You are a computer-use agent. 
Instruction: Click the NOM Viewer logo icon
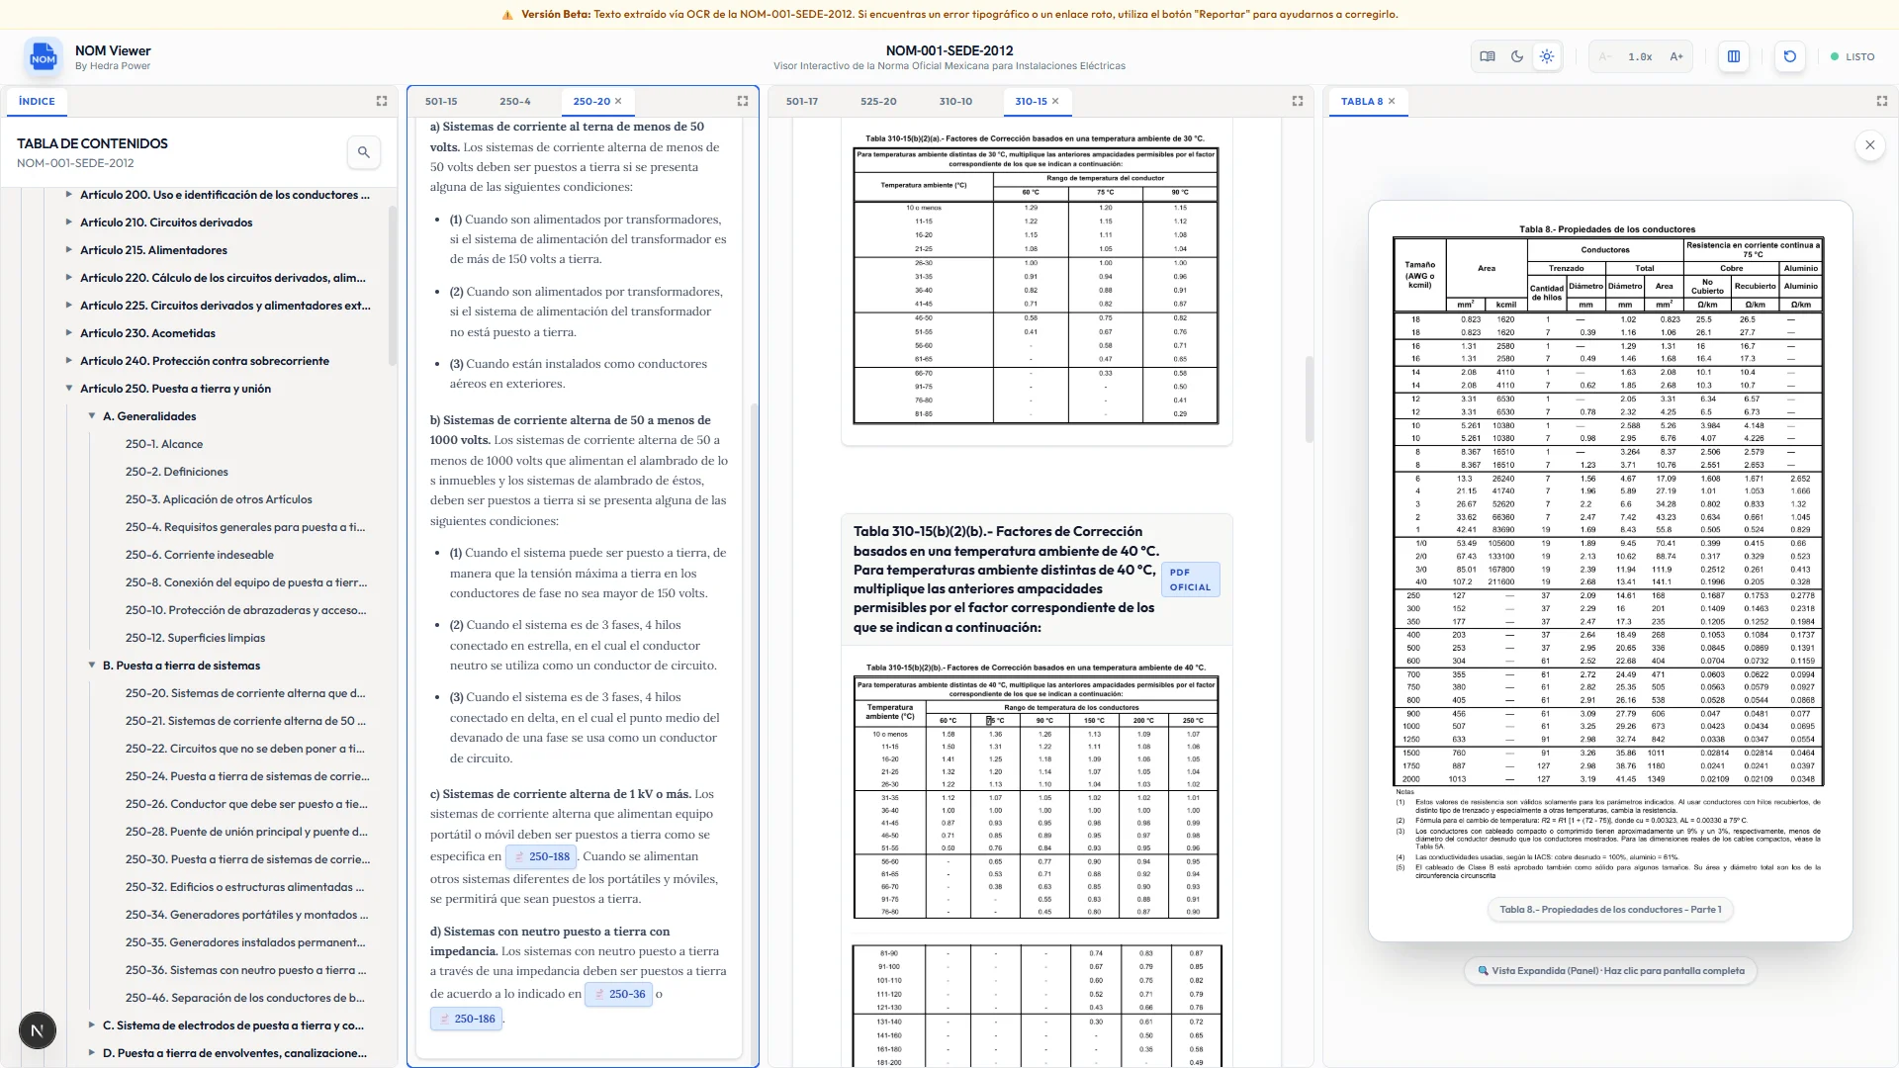[43, 57]
